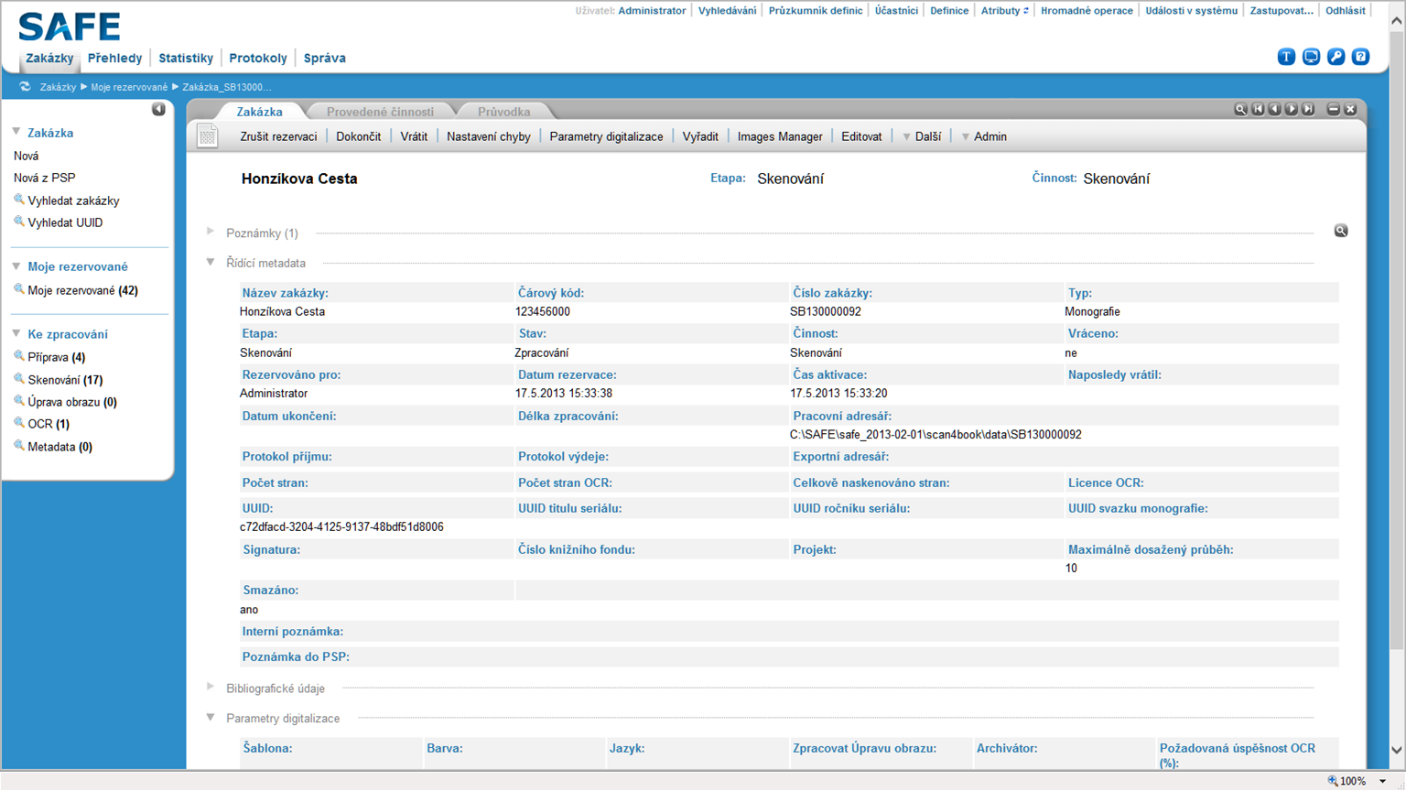The image size is (1406, 791).
Task: Select the Zakázka tab
Action: 259,112
